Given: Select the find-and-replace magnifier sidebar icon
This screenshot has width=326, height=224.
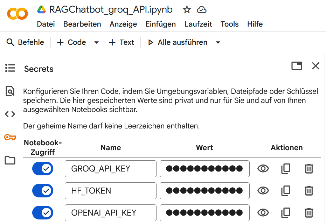Looking at the screenshot, I should (10, 91).
